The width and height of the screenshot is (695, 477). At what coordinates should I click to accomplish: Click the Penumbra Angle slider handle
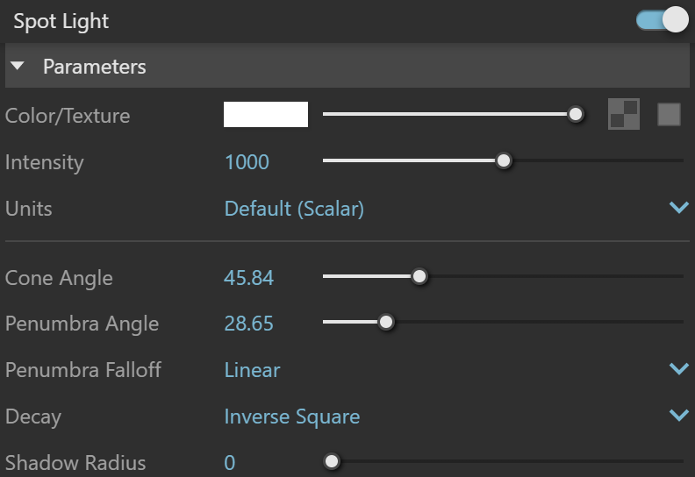pyautogui.click(x=385, y=322)
